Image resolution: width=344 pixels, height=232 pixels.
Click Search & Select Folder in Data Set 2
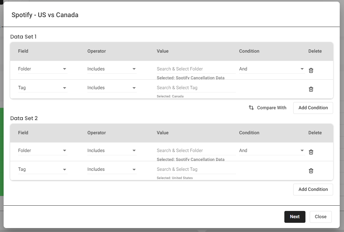click(196, 150)
